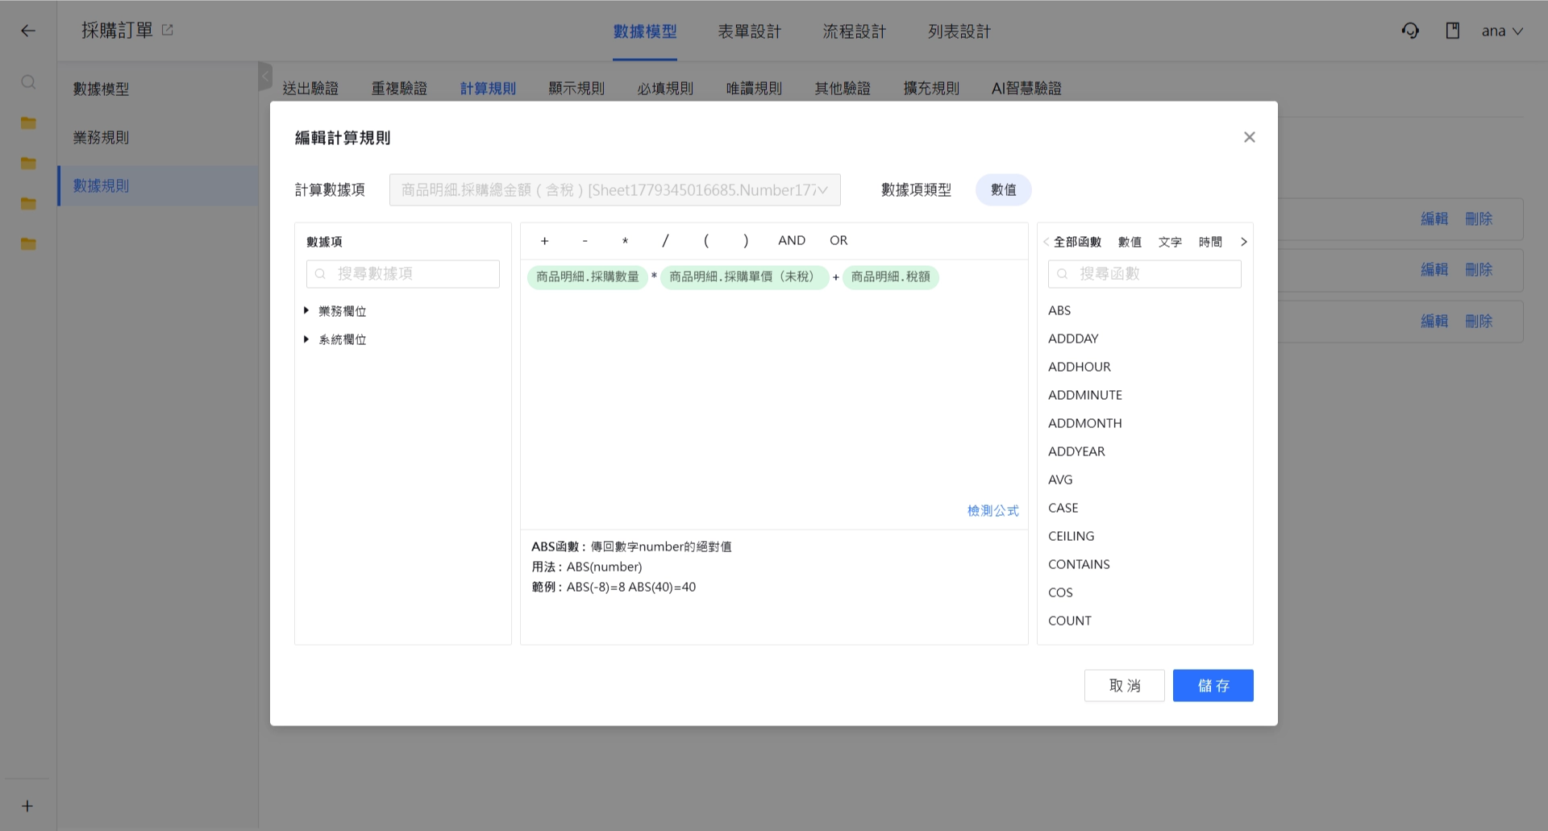Select the 商品明細.採購數量 formula chip
Screen dimensions: 1548x831
[588, 277]
